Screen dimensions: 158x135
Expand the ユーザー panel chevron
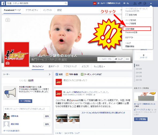point(50,74)
